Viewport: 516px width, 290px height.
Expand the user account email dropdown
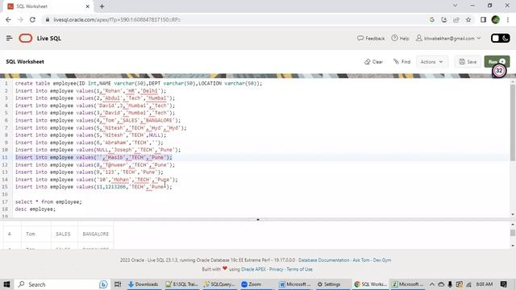(448, 38)
